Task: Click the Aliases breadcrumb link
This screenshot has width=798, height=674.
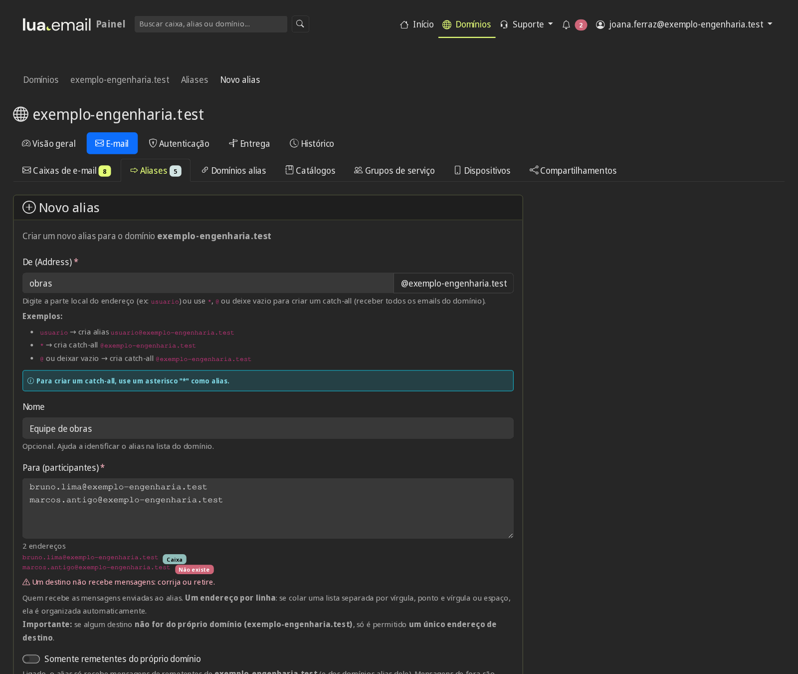Action: [195, 80]
